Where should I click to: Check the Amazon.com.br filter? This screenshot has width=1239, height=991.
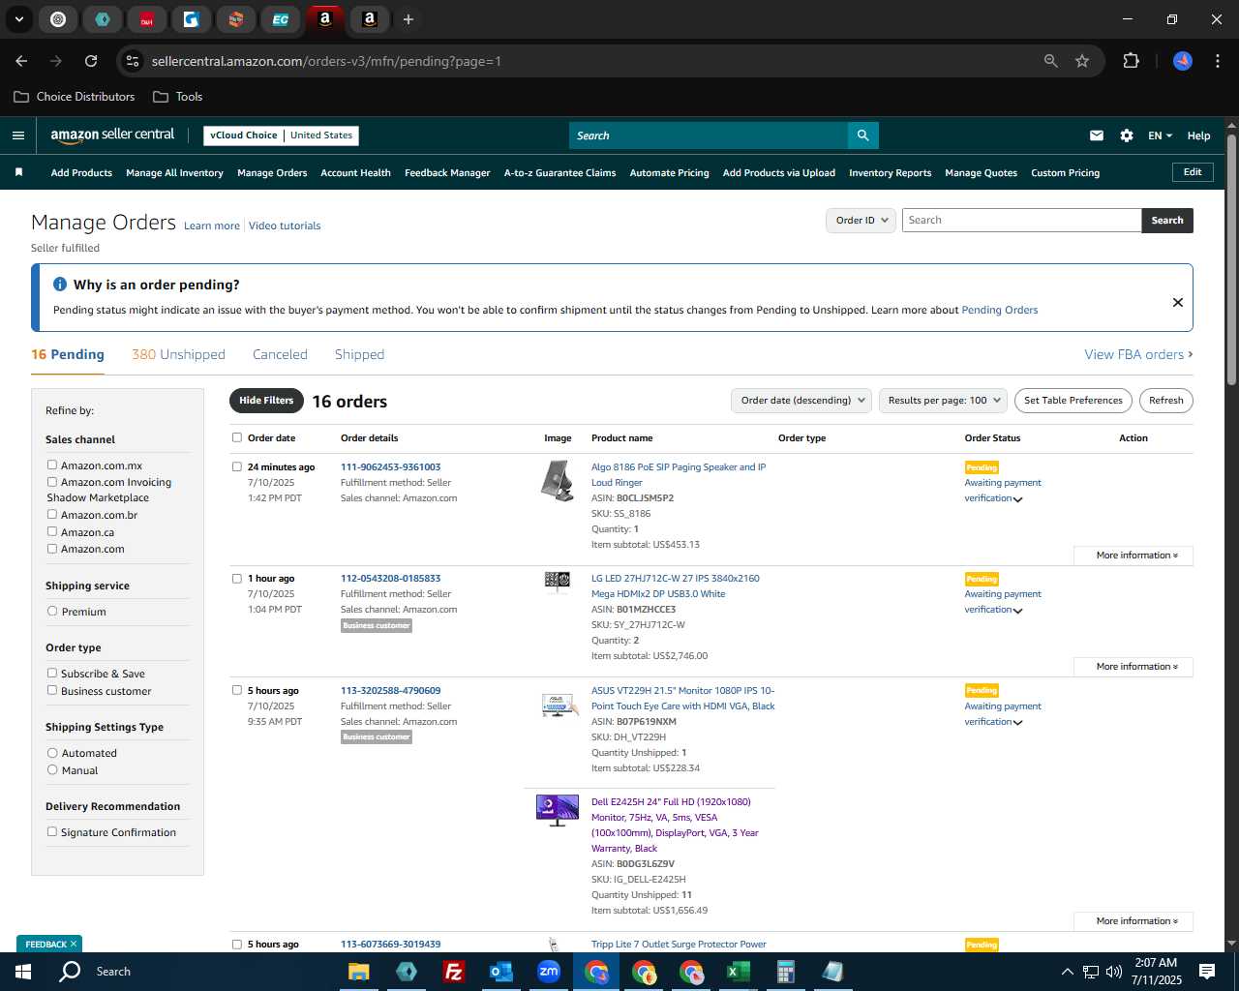point(52,515)
